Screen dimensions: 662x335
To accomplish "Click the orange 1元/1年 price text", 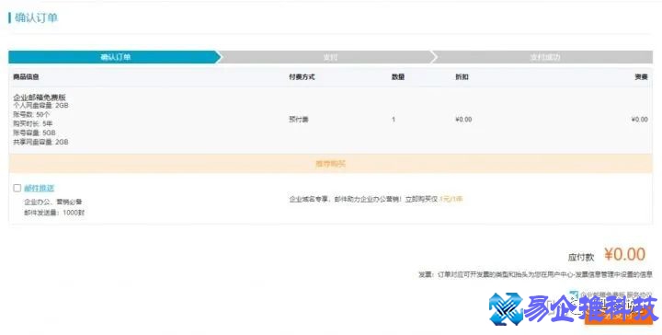I will coord(451,199).
